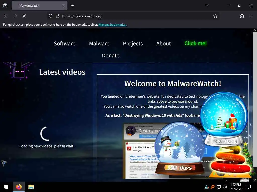Viewport: 257px width, 192px height.
Task: Open the Projects menu item
Action: pyautogui.click(x=133, y=43)
